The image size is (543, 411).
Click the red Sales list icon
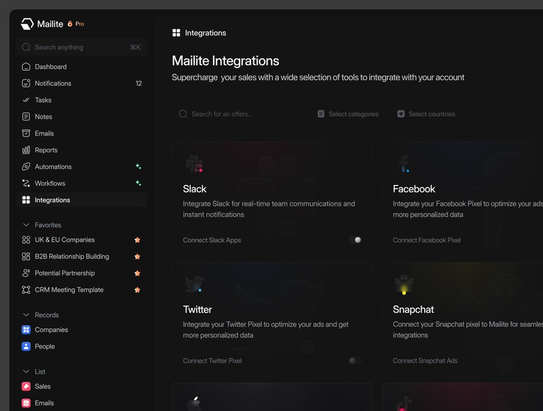click(x=26, y=386)
